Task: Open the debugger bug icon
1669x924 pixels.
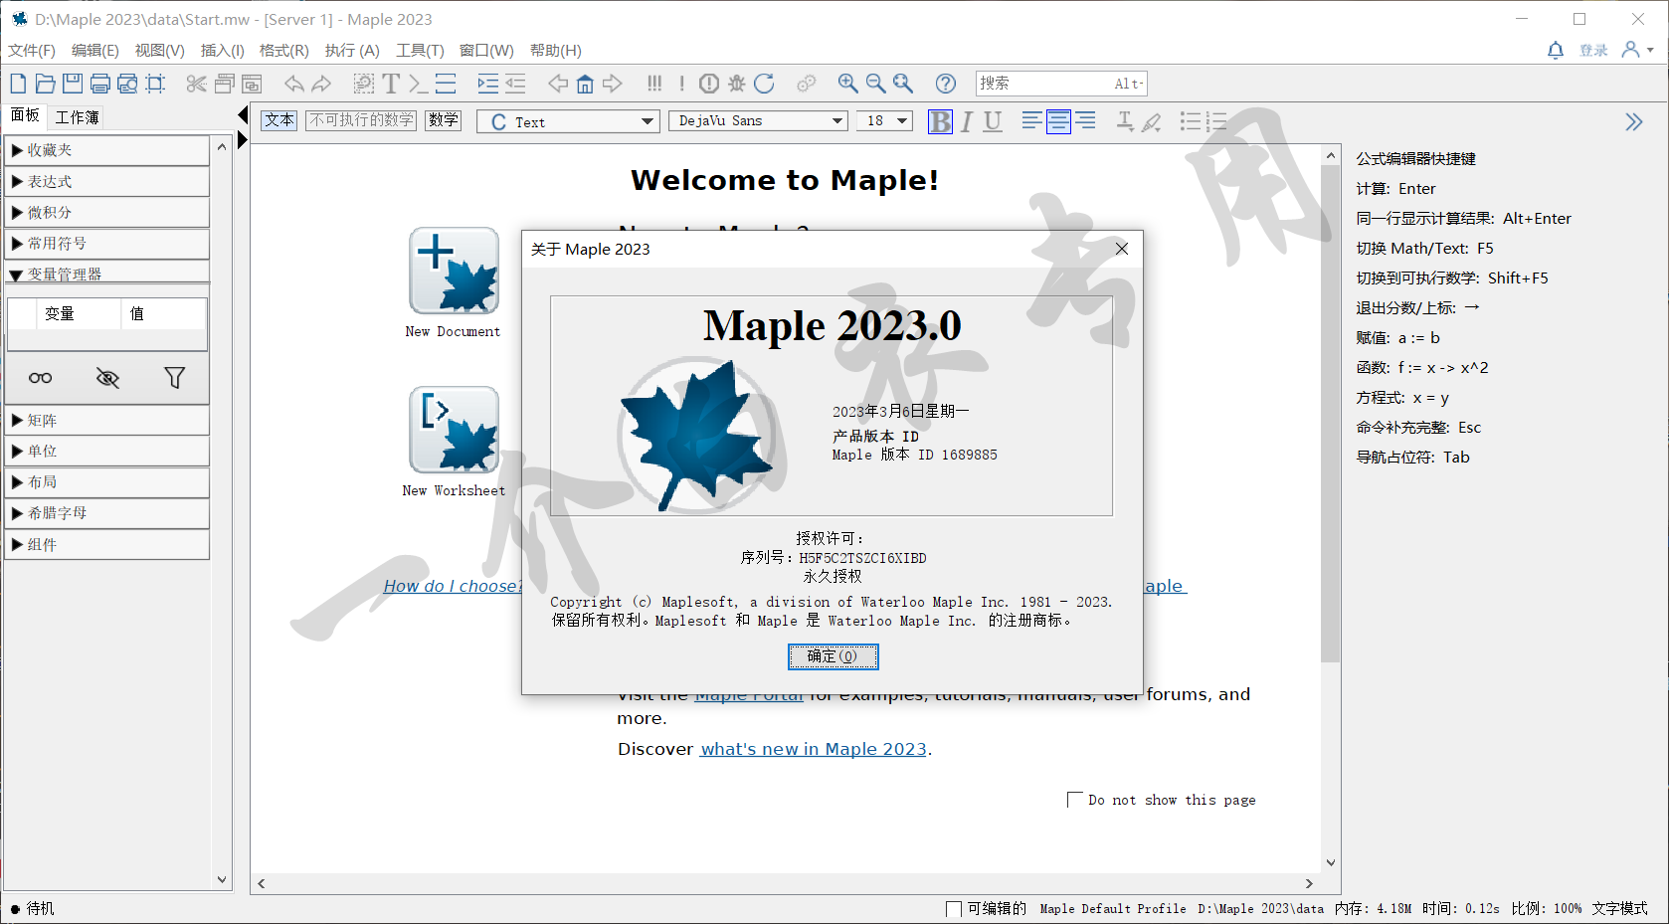Action: [x=736, y=84]
